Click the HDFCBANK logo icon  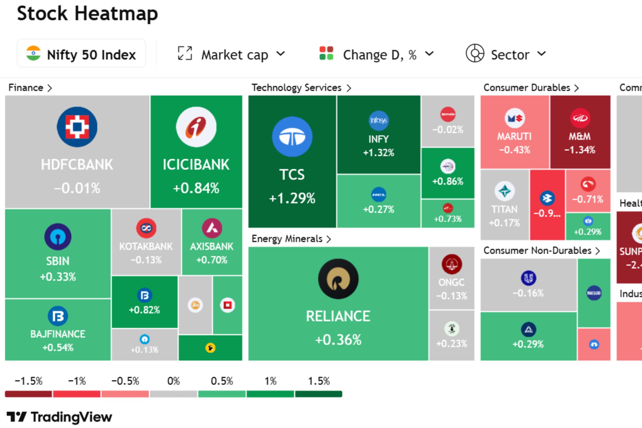click(77, 126)
